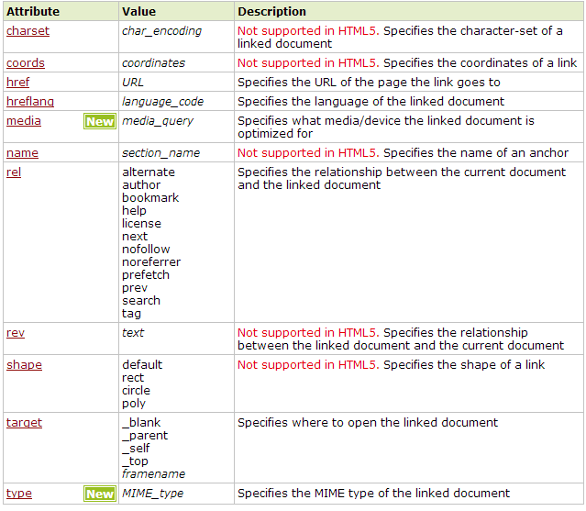Click the _blank target value
This screenshot has height=511, width=586.
pyautogui.click(x=141, y=423)
